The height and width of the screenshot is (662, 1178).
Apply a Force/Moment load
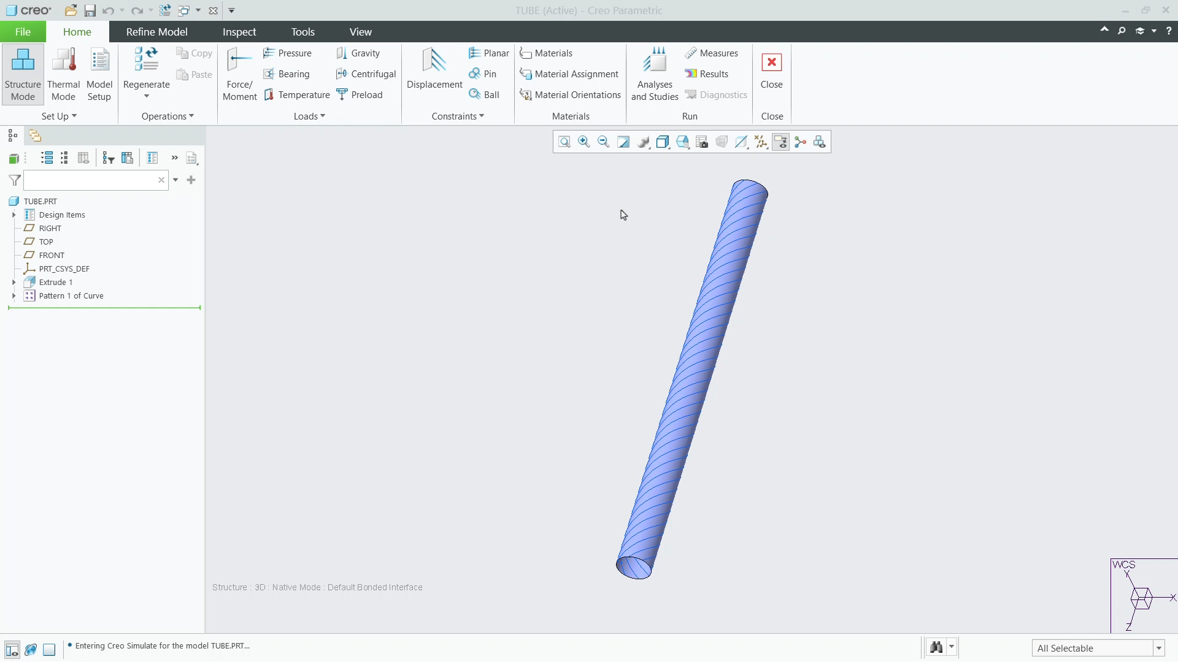point(239,74)
